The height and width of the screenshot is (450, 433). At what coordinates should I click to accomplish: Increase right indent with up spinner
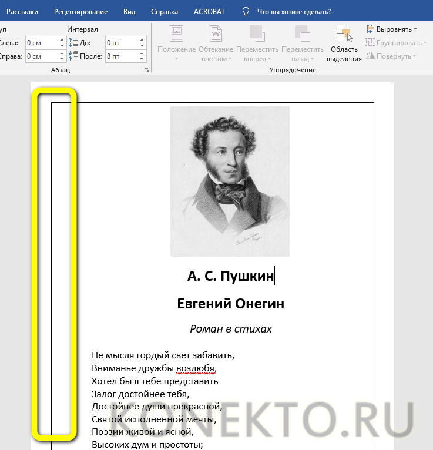coord(62,53)
